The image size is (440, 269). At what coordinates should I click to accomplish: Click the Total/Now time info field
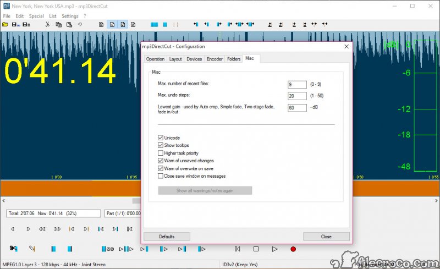pyautogui.click(x=53, y=213)
